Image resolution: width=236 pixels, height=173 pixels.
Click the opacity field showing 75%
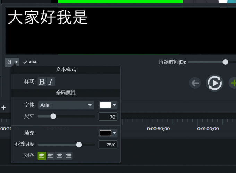point(108,145)
